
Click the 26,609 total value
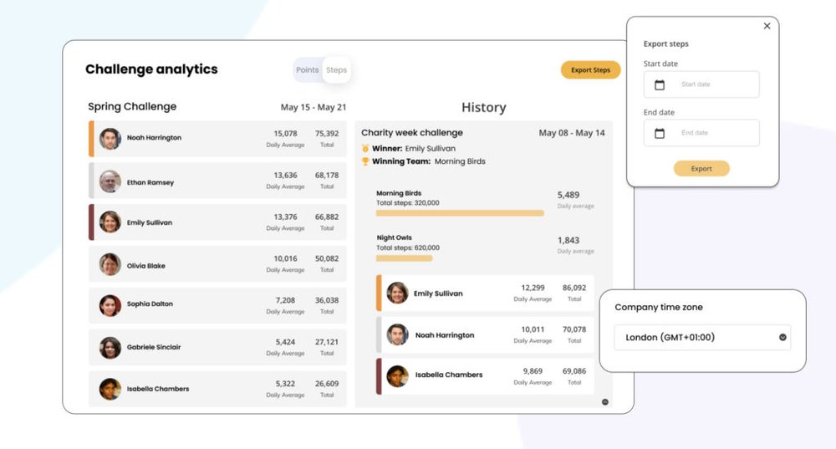[327, 384]
